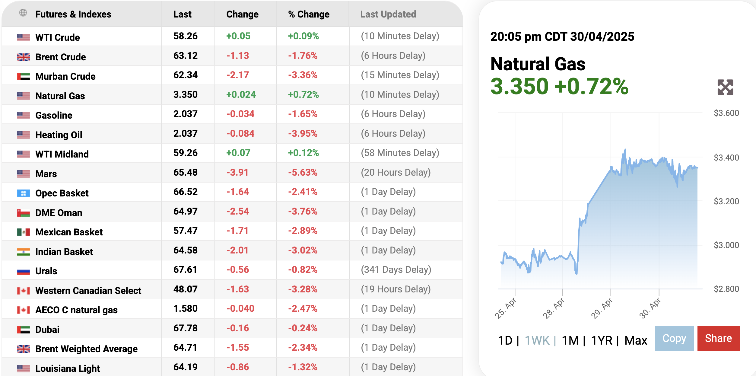Switch the chart to 1D range
Viewport: 756px width, 376px height.
click(505, 340)
